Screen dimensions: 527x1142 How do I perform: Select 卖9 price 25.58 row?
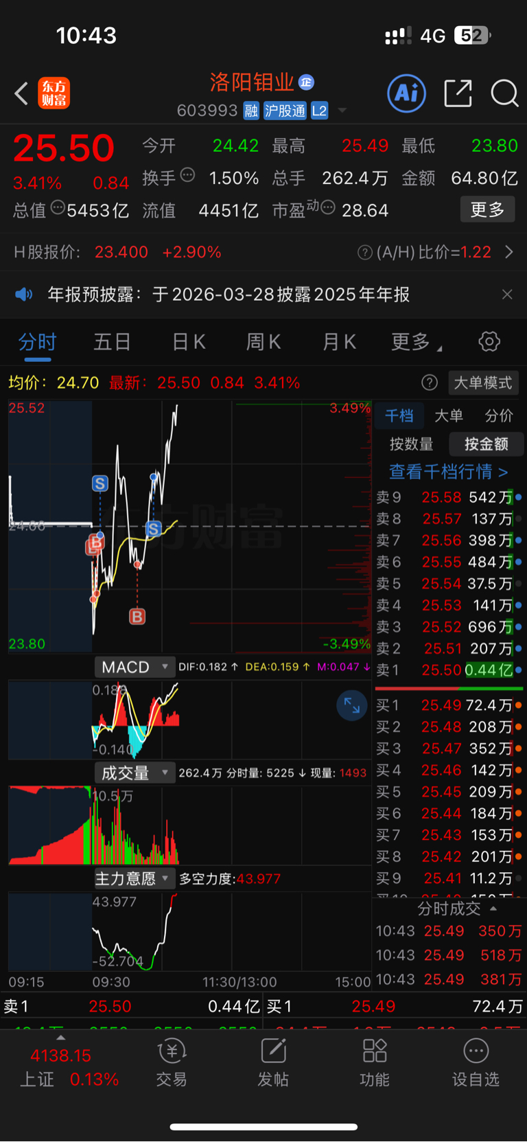coord(449,497)
